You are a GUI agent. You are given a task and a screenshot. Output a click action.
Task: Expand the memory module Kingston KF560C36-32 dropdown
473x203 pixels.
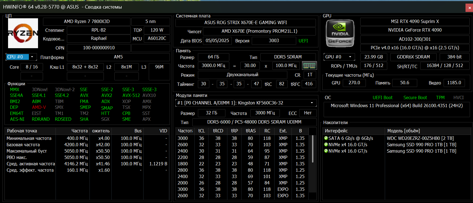246,103
